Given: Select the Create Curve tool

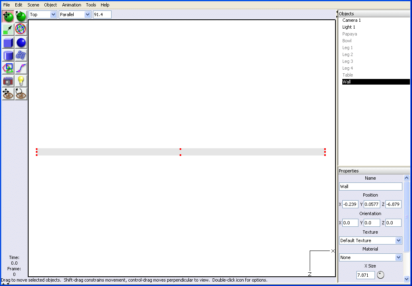Looking at the screenshot, I should click(x=21, y=68).
